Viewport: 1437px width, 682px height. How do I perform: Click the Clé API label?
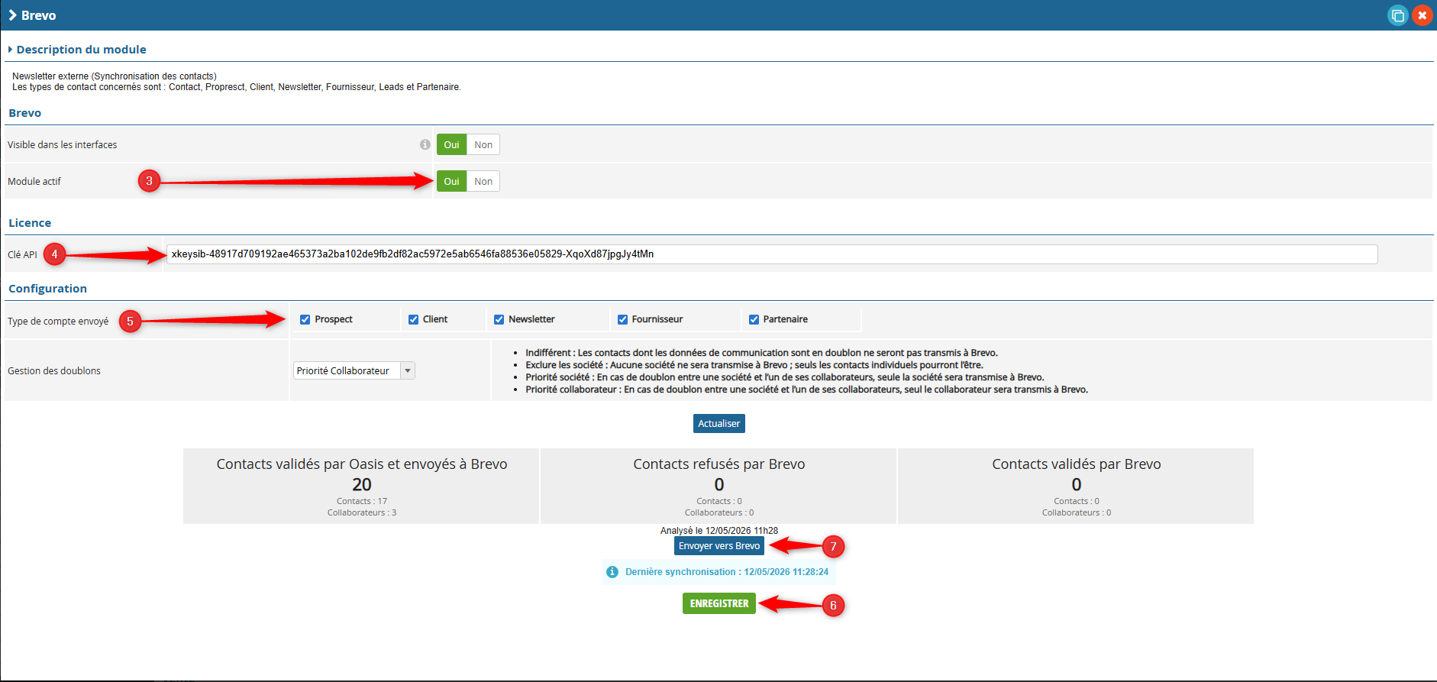point(22,254)
